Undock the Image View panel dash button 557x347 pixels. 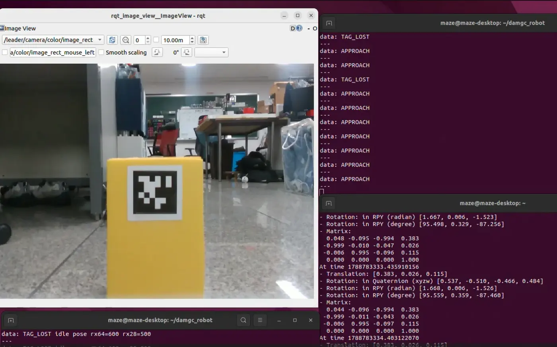pyautogui.click(x=309, y=28)
